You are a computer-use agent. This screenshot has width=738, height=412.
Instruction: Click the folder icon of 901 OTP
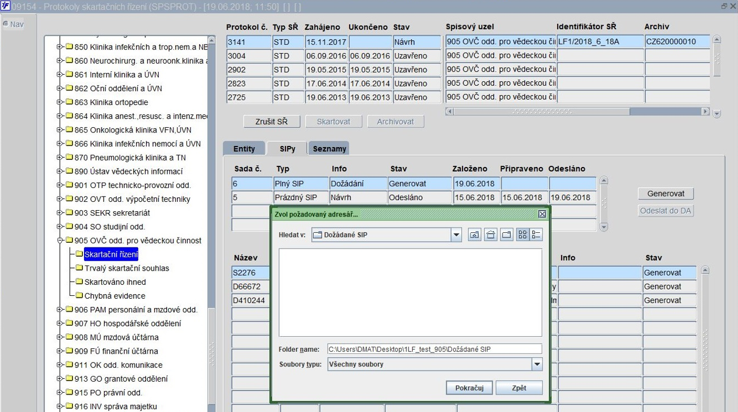coord(69,186)
